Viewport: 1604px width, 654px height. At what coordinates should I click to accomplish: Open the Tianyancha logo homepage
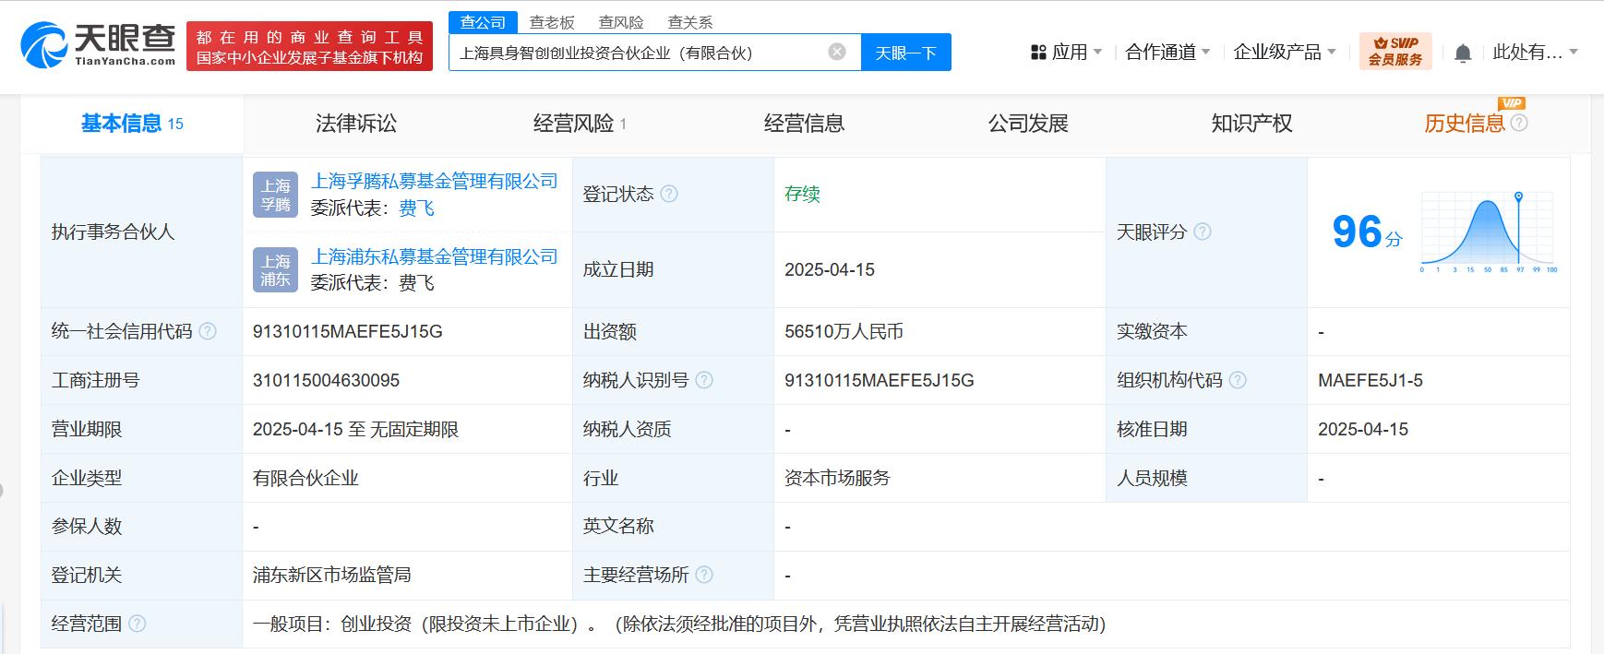pyautogui.click(x=98, y=45)
